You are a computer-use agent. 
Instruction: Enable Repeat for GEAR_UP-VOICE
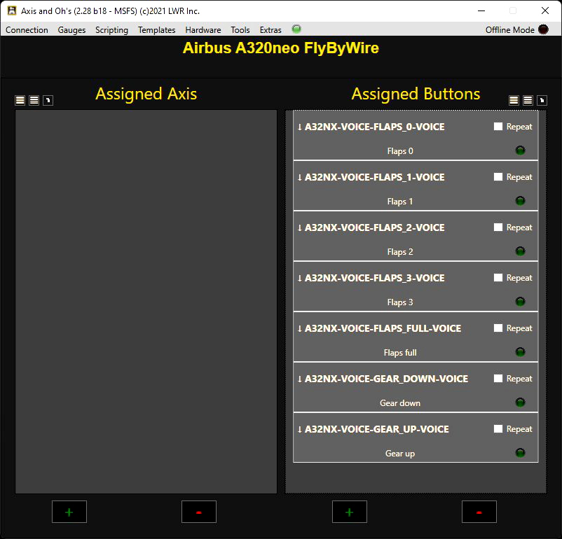[498, 429]
